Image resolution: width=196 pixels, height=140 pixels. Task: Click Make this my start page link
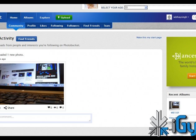[149, 37]
